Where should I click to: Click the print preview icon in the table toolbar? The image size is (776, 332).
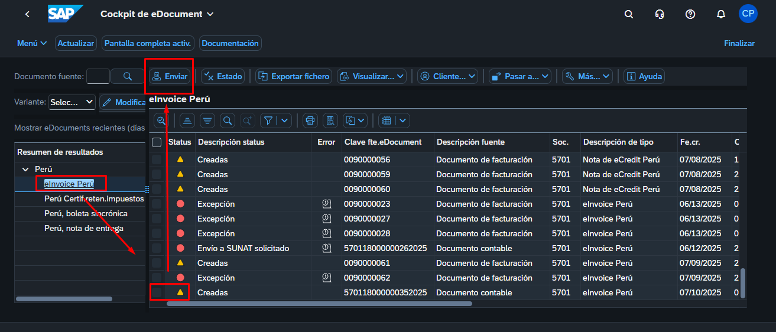tap(330, 121)
